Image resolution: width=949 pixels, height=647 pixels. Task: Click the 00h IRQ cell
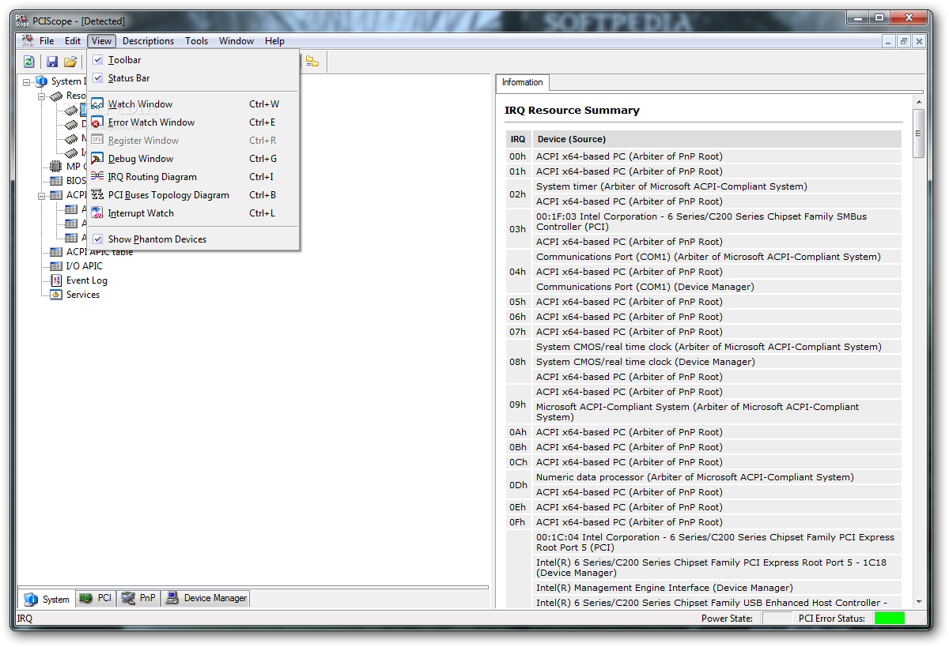pyautogui.click(x=518, y=156)
